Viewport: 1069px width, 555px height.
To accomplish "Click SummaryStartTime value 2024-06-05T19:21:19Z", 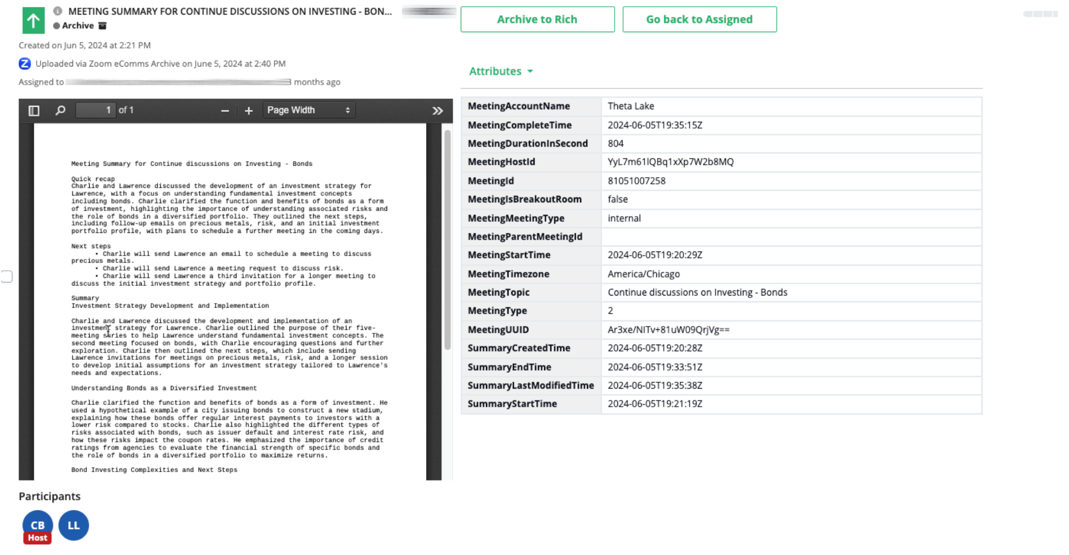I will pos(655,404).
